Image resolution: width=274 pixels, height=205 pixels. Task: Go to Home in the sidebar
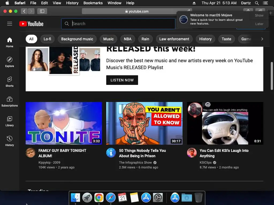9,42
